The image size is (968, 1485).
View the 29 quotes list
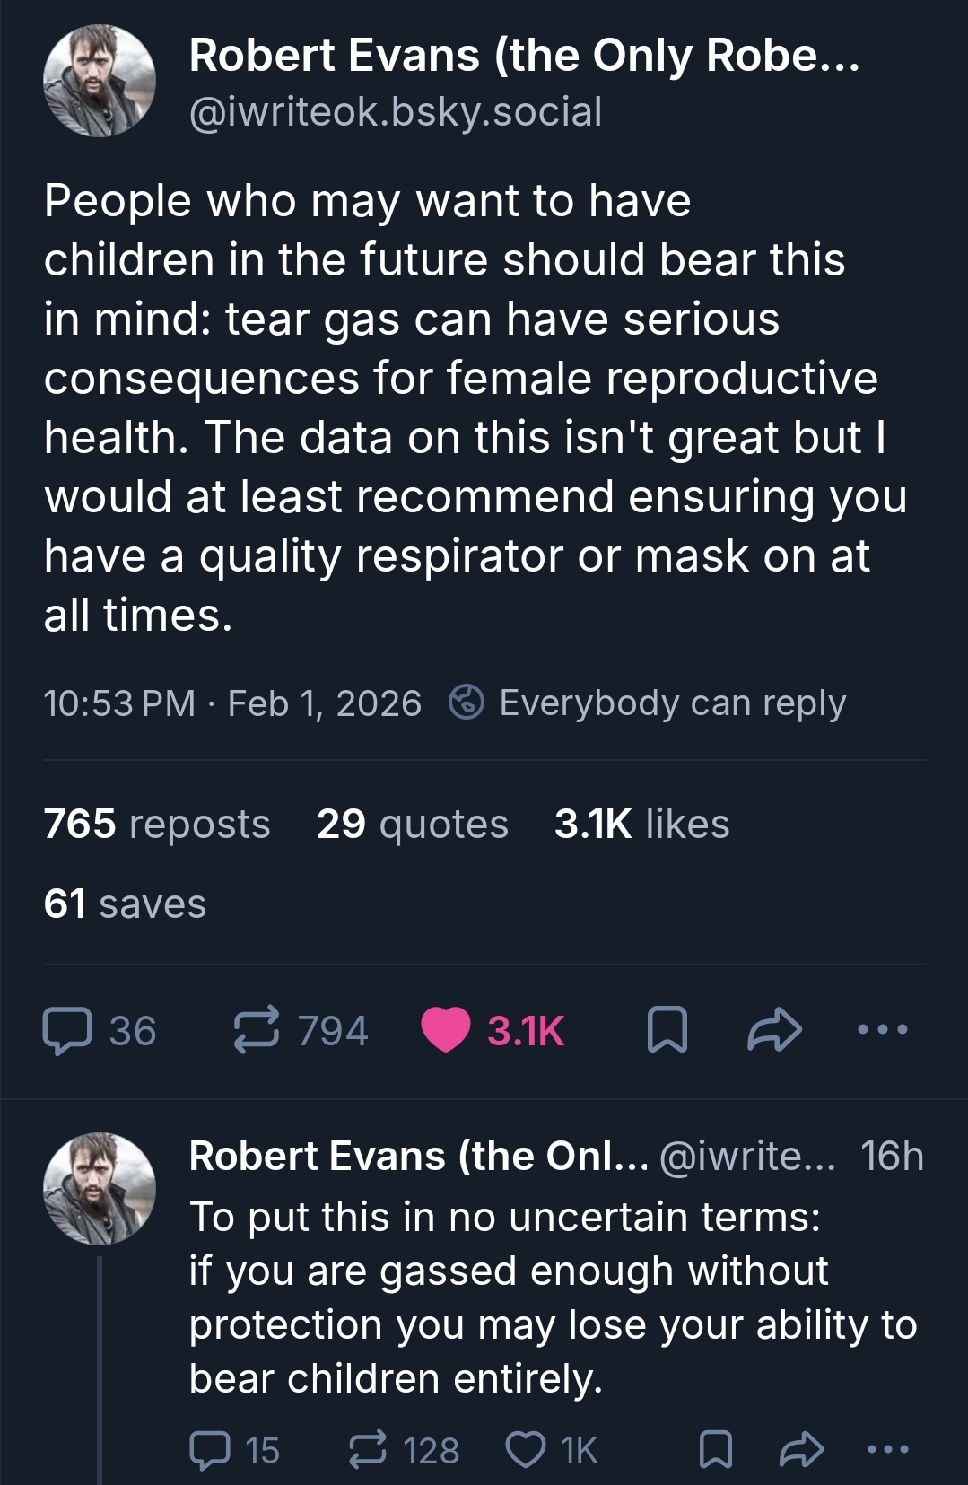pos(412,824)
